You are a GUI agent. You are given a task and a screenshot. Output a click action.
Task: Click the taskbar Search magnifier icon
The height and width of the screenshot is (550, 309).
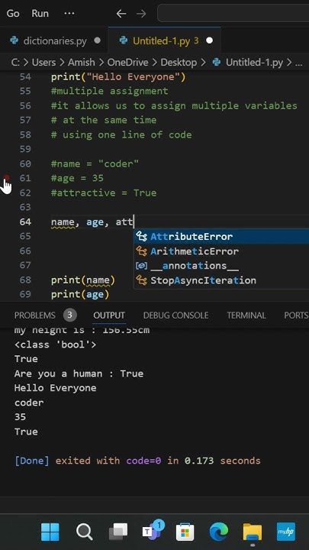point(84,532)
